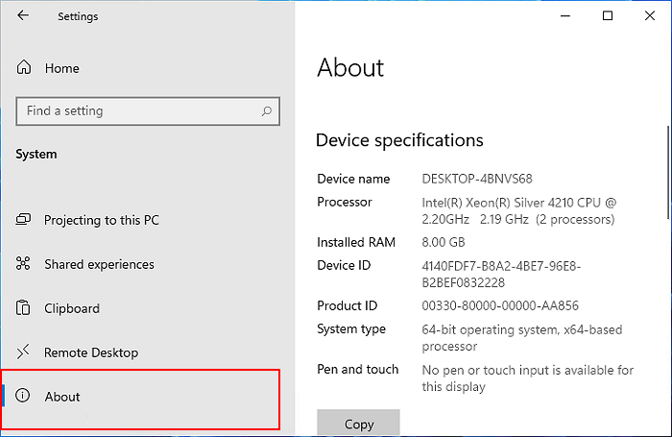The image size is (672, 437).
Task: Click the System section heading
Action: point(36,154)
